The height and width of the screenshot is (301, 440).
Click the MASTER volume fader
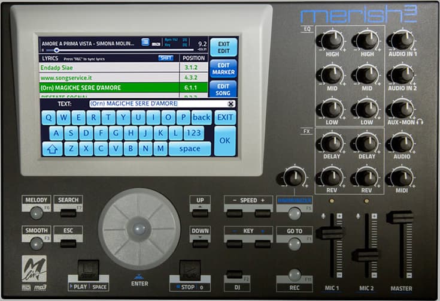pos(400,218)
